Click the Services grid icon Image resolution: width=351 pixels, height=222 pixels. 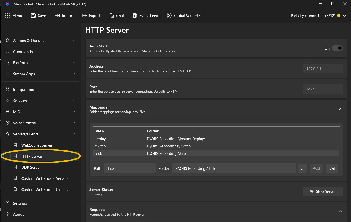[x=8, y=101]
